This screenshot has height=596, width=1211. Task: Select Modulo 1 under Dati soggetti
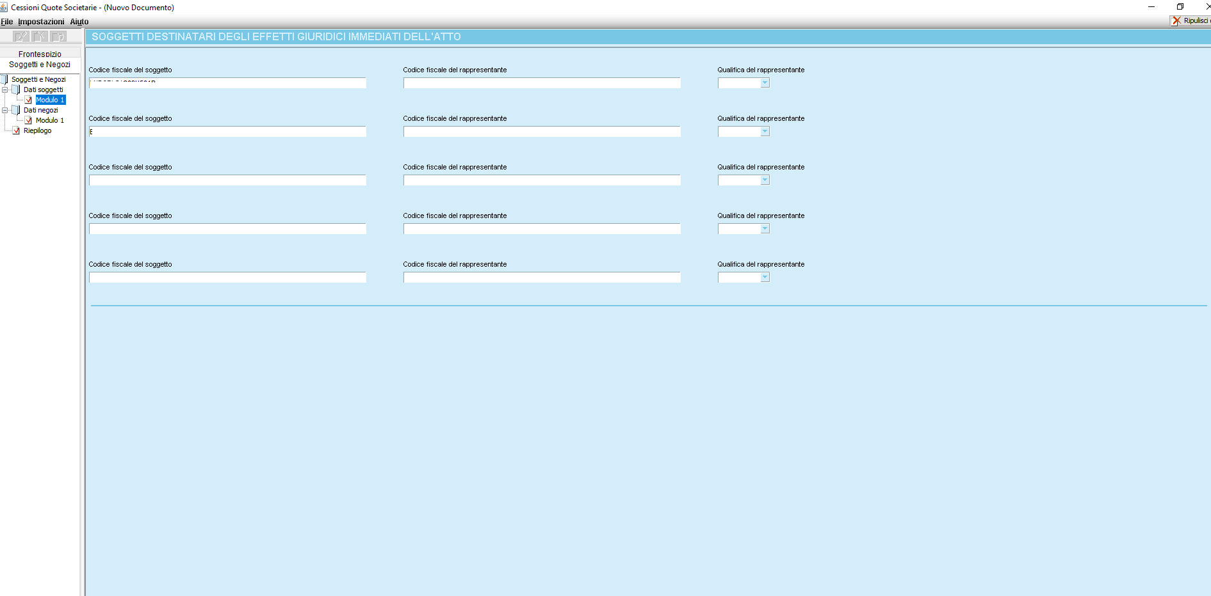pyautogui.click(x=50, y=100)
